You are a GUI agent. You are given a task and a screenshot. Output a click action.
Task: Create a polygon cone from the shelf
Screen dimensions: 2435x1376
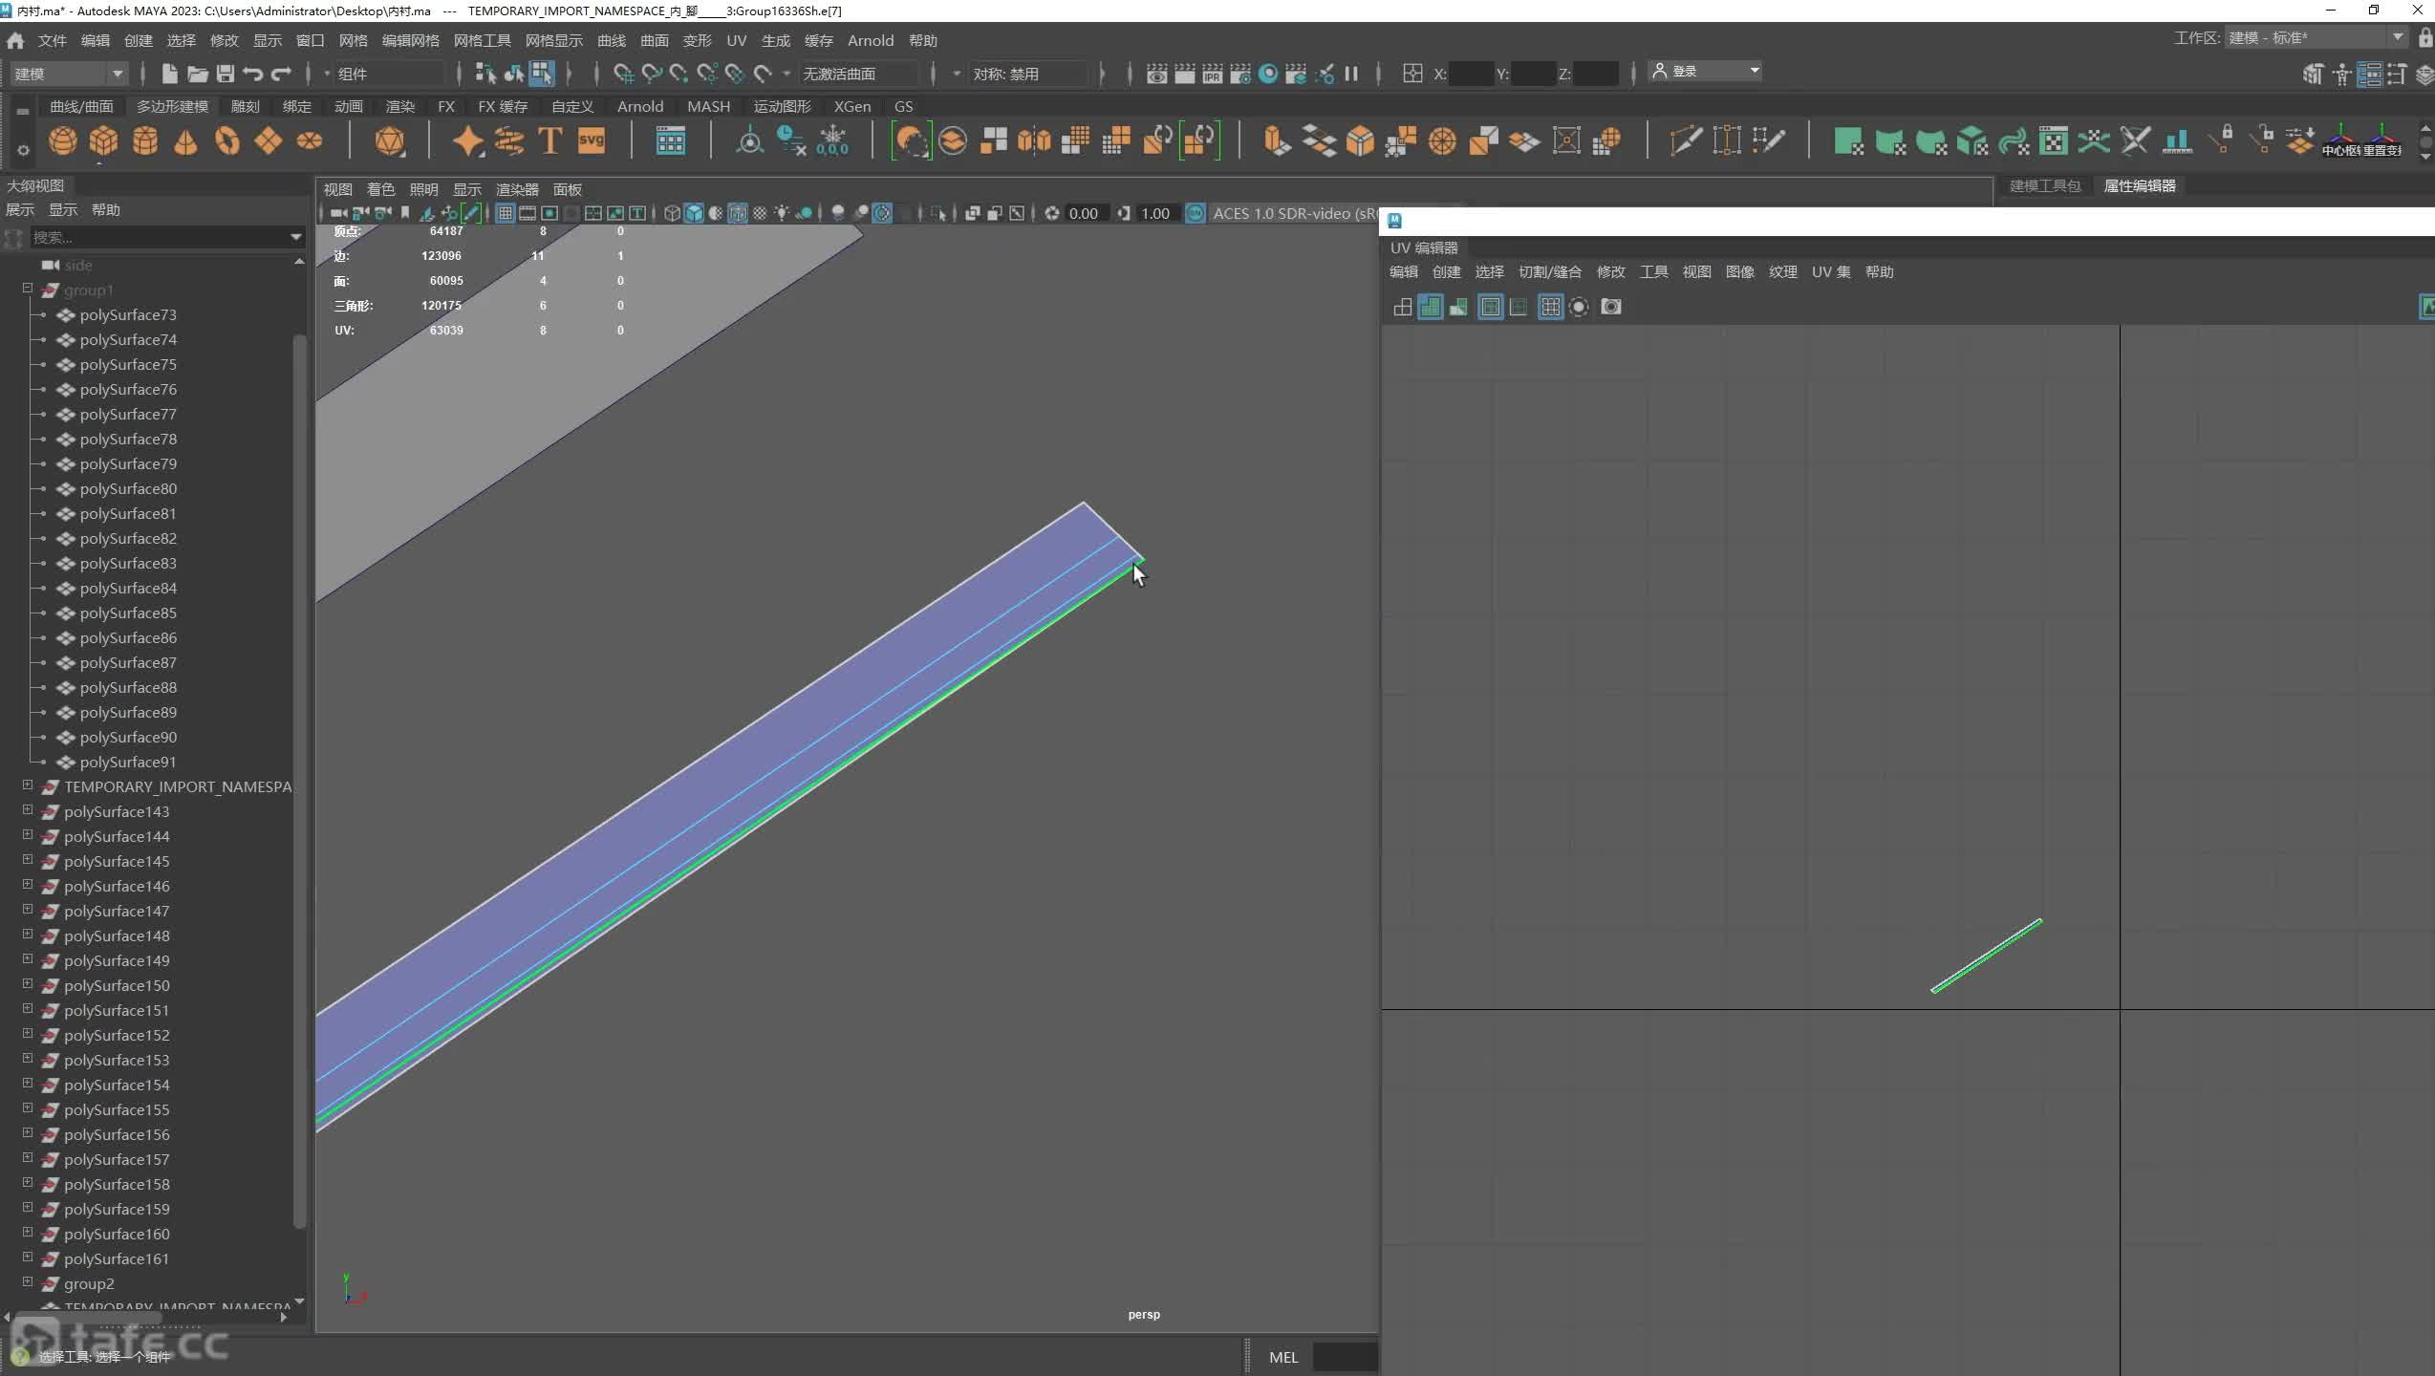(x=186, y=141)
